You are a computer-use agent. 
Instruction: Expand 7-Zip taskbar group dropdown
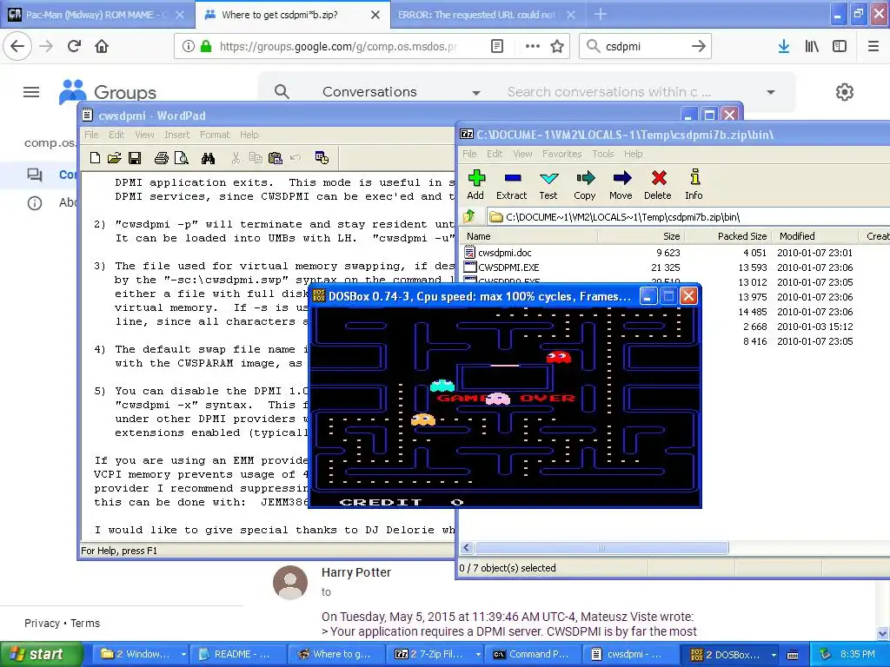[478, 655]
